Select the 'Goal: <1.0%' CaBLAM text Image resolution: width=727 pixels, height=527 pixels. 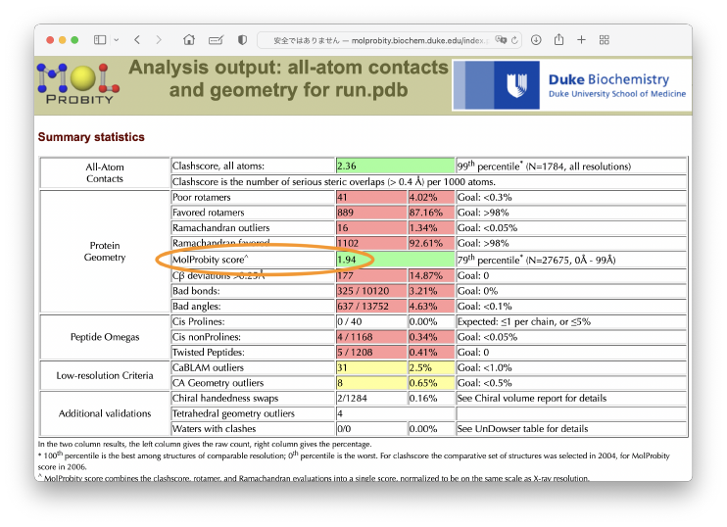point(485,367)
